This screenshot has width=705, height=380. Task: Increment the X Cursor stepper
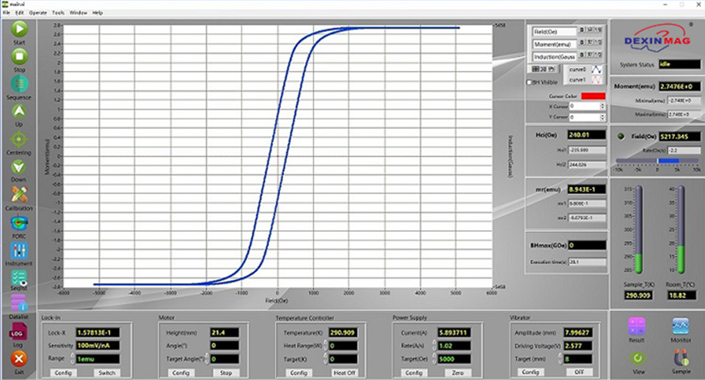[603, 104]
